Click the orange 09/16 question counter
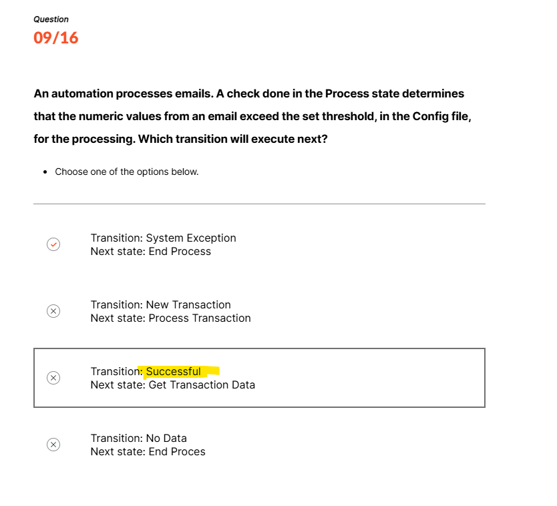 (x=55, y=38)
